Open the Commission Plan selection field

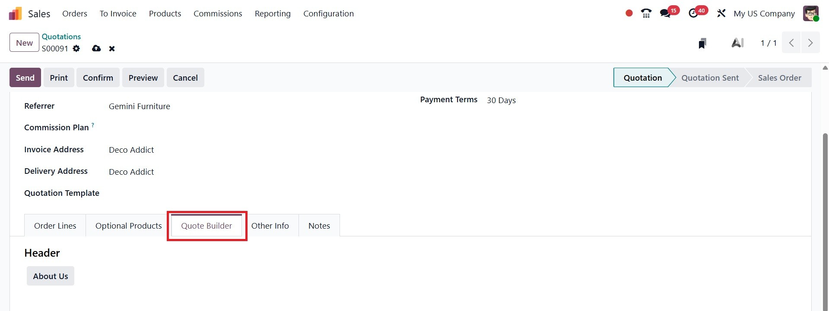click(x=216, y=128)
